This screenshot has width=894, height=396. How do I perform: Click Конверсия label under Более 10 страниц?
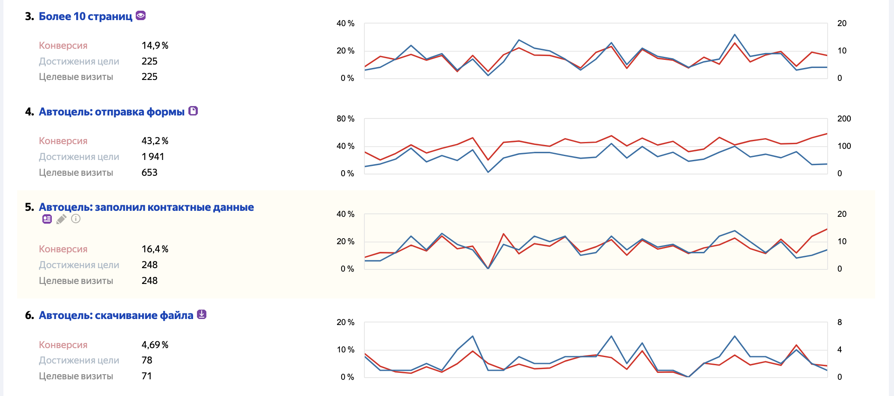[x=63, y=45]
